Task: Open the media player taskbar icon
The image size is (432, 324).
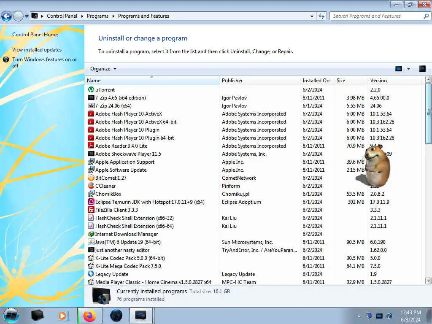Action: (x=62, y=316)
